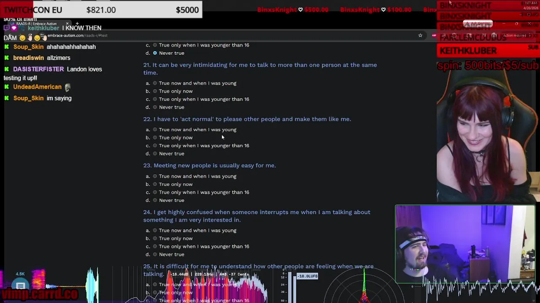Click the red-haired streamer webcam
Viewport: 540px width, 303px height.
(488, 137)
